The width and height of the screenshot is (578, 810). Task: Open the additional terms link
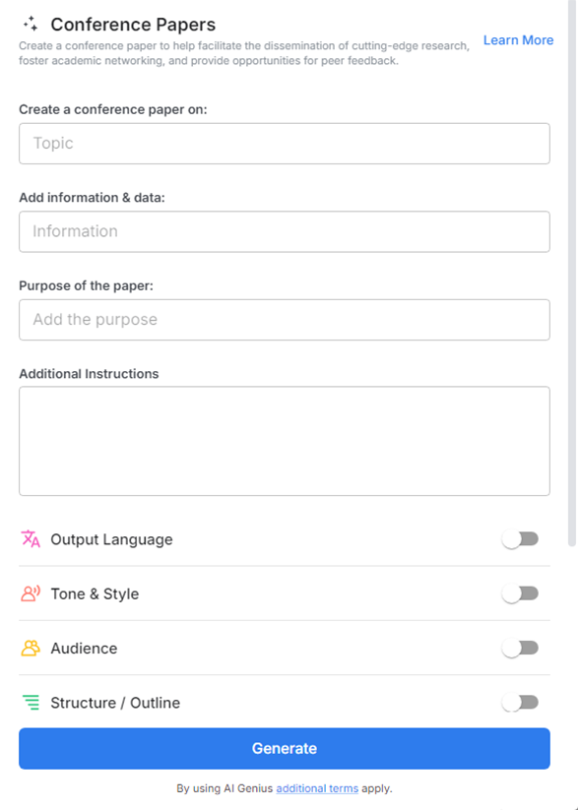[x=316, y=787]
